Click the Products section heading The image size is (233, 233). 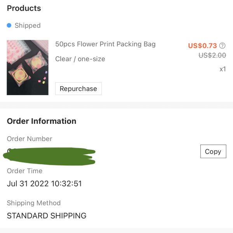(x=24, y=8)
